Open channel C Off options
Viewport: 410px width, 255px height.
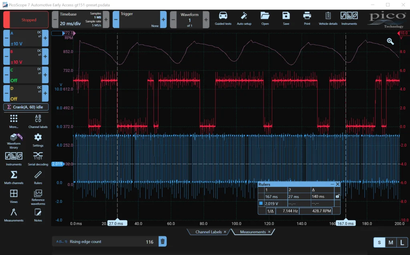[x=26, y=75]
